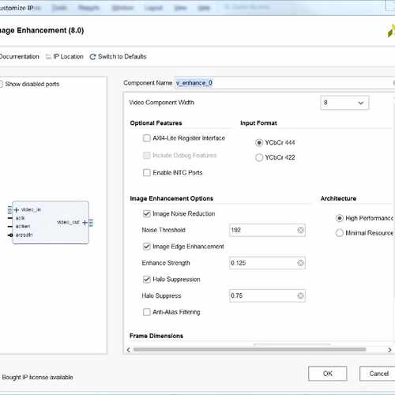Clear the Halo Suppress field icon
Screen dimensions: 395x395
pos(300,295)
